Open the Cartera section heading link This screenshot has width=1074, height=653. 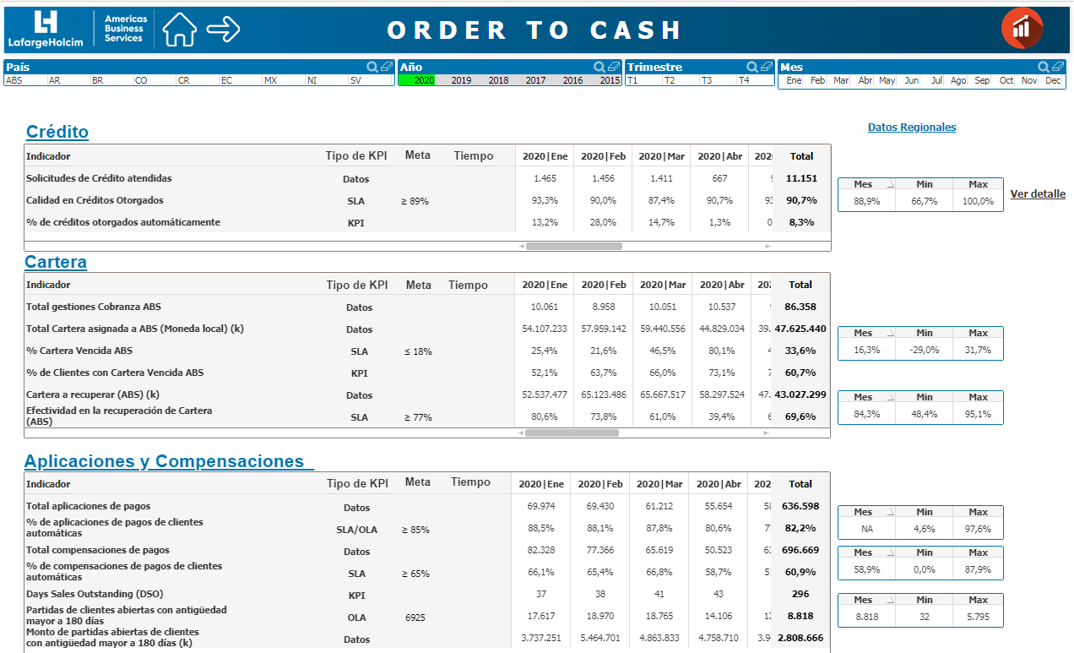[x=56, y=262]
